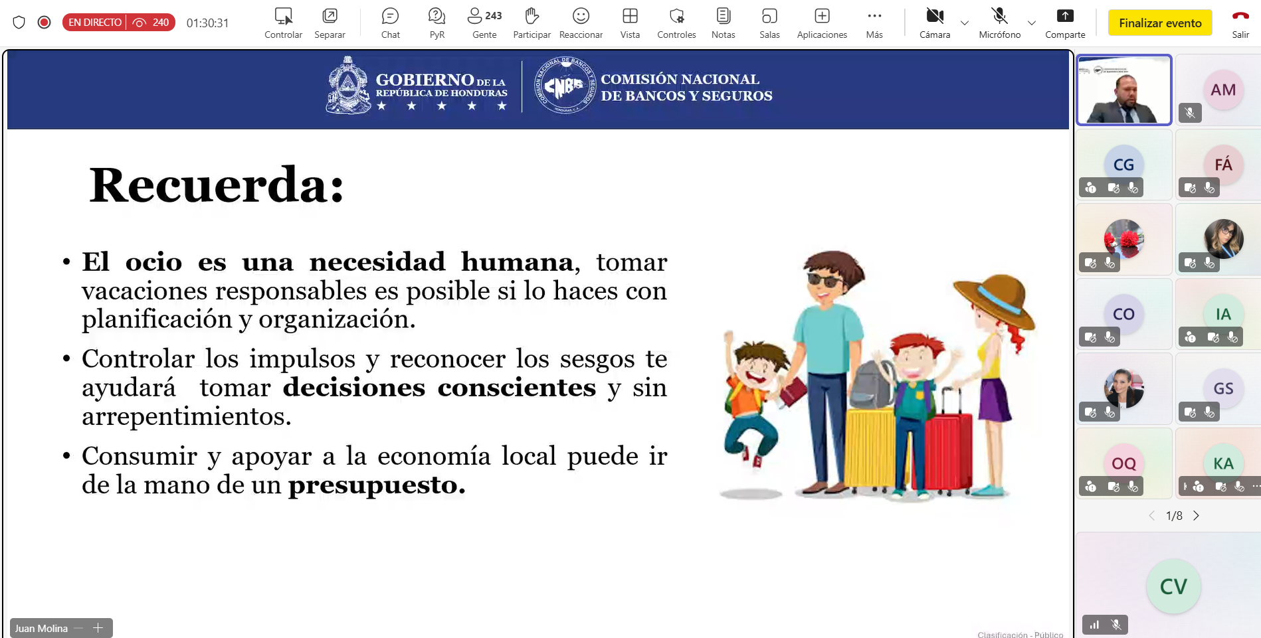1261x638 pixels.
Task: Go to next participants page
Action: (1196, 516)
